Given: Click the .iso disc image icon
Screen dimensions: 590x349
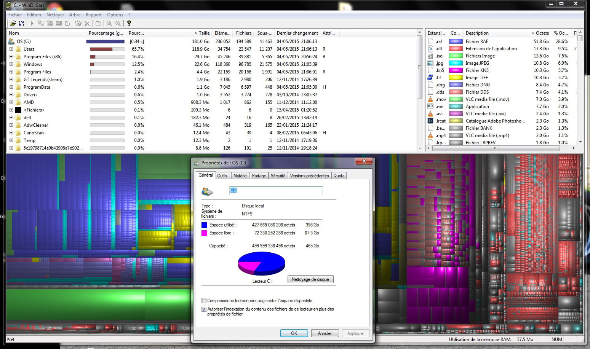Looking at the screenshot, I should coord(430,56).
